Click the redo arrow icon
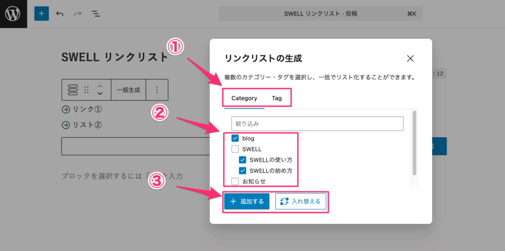This screenshot has width=505, height=251. point(77,14)
